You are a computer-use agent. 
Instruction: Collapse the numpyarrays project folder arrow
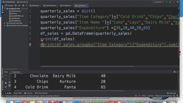tap(5, 9)
